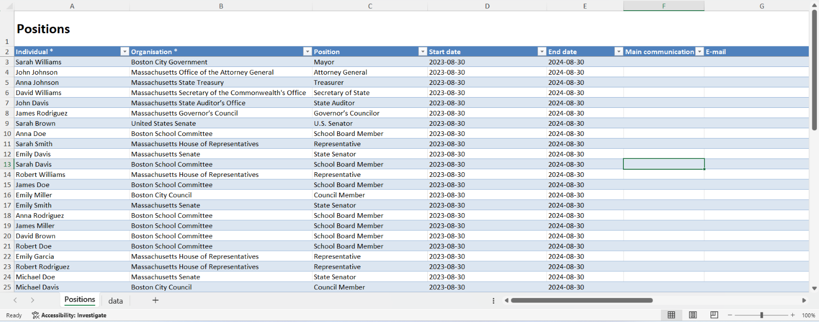Viewport: 819px width, 322px height.
Task: Click the vertical scrollbar thumb
Action: point(814,70)
